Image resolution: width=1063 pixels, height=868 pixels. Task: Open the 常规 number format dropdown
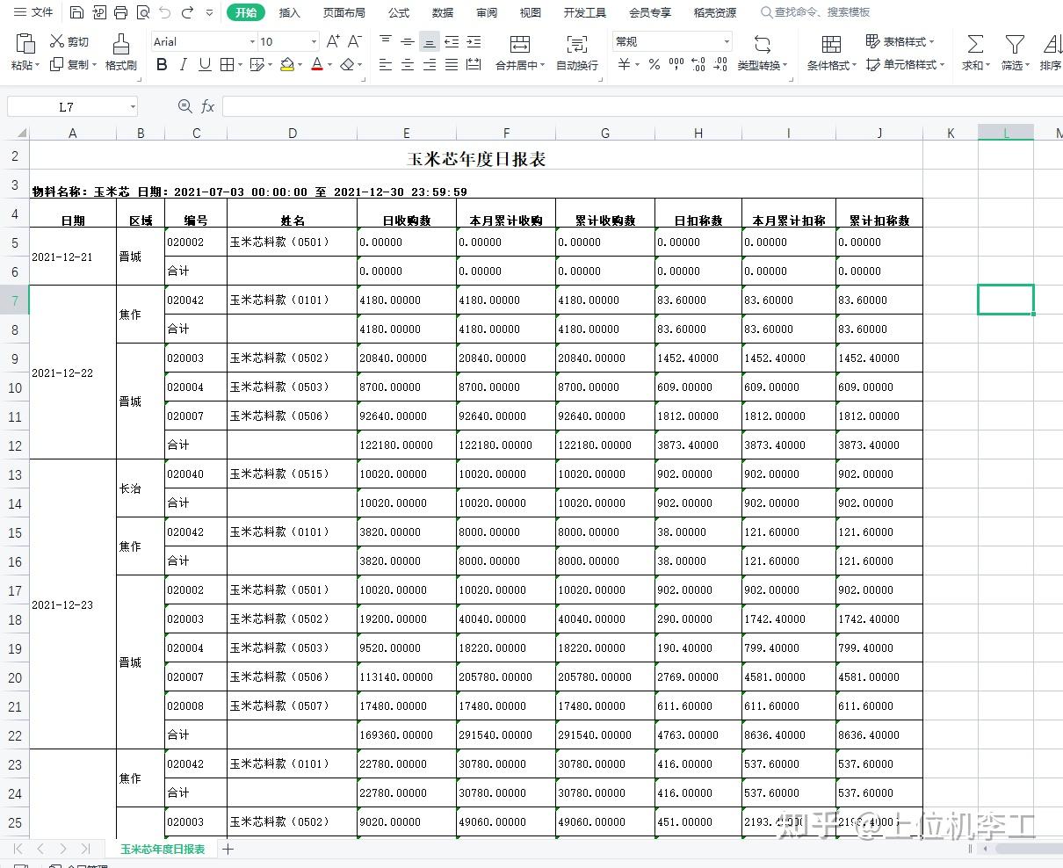point(726,40)
